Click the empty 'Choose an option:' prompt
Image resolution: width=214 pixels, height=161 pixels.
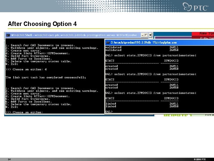pos(24,112)
